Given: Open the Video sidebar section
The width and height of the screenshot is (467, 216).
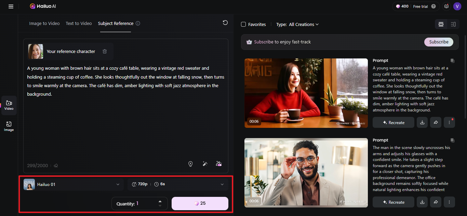Looking at the screenshot, I should [9, 105].
